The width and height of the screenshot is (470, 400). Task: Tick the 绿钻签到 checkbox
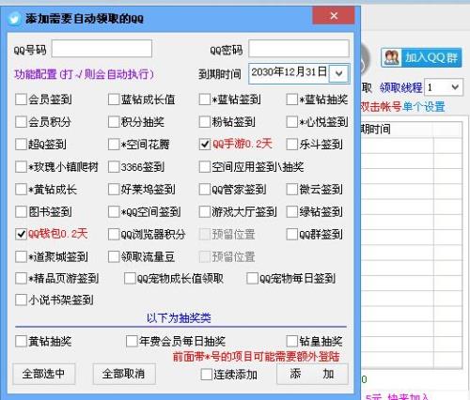point(291,212)
